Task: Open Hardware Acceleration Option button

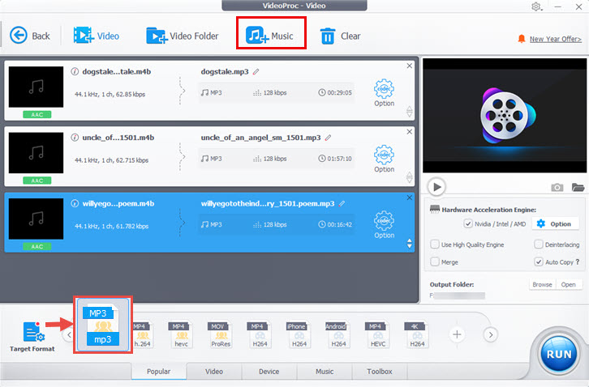Action: tap(554, 224)
